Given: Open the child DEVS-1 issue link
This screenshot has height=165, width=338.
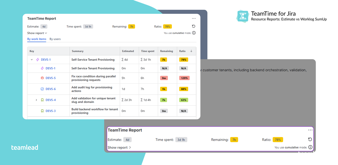Looking at the screenshot, I should (x=50, y=68).
